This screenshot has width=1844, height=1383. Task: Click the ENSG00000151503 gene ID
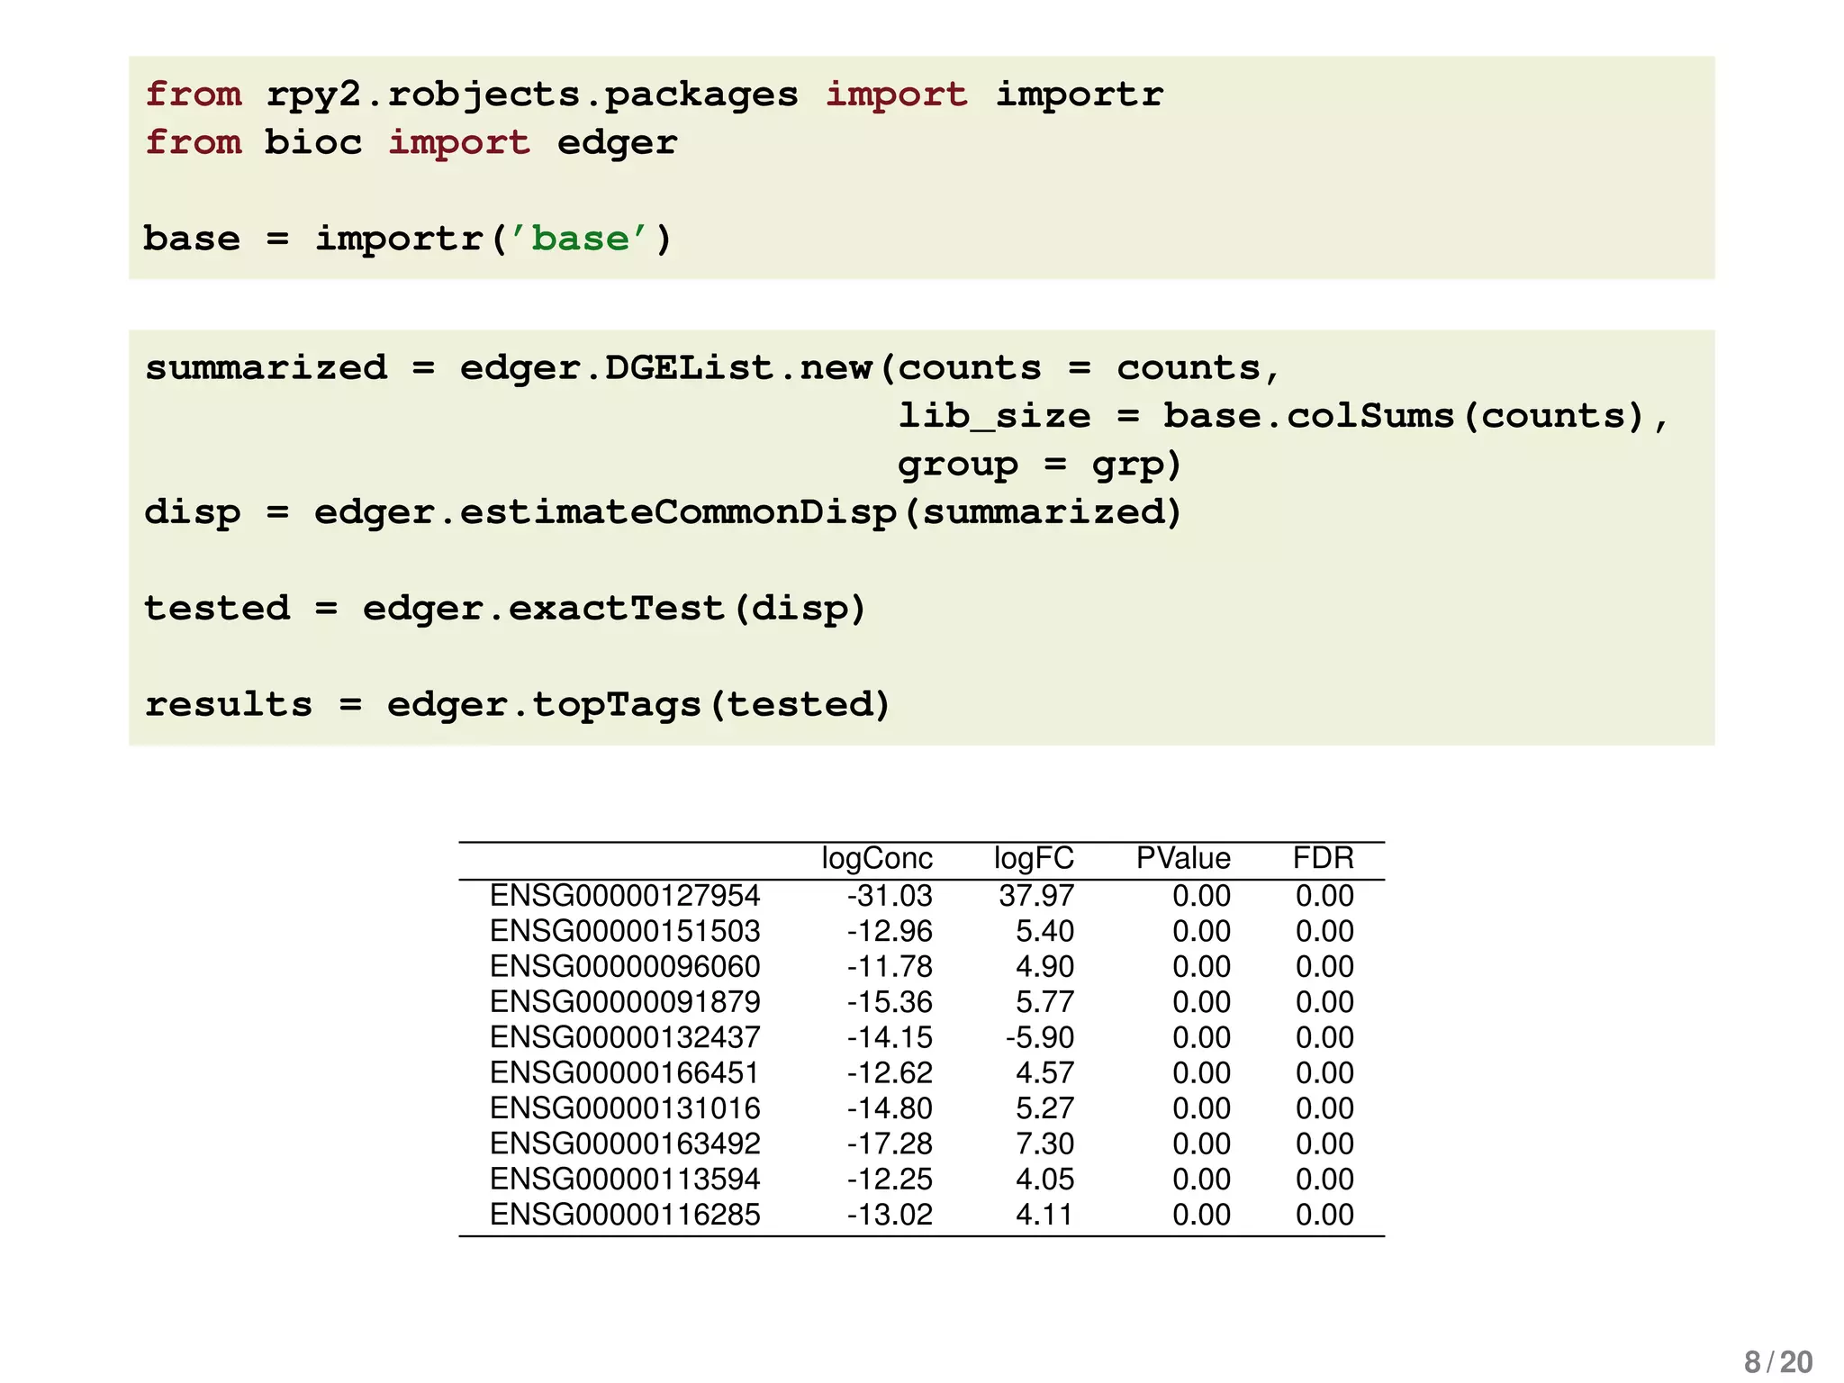(x=625, y=931)
